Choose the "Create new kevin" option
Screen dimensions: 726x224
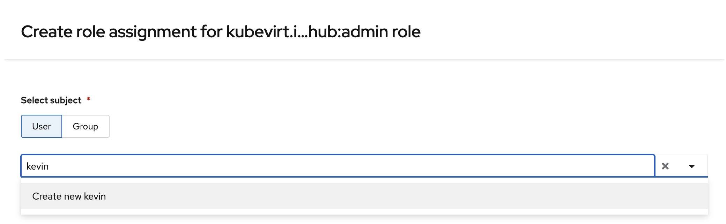point(69,196)
